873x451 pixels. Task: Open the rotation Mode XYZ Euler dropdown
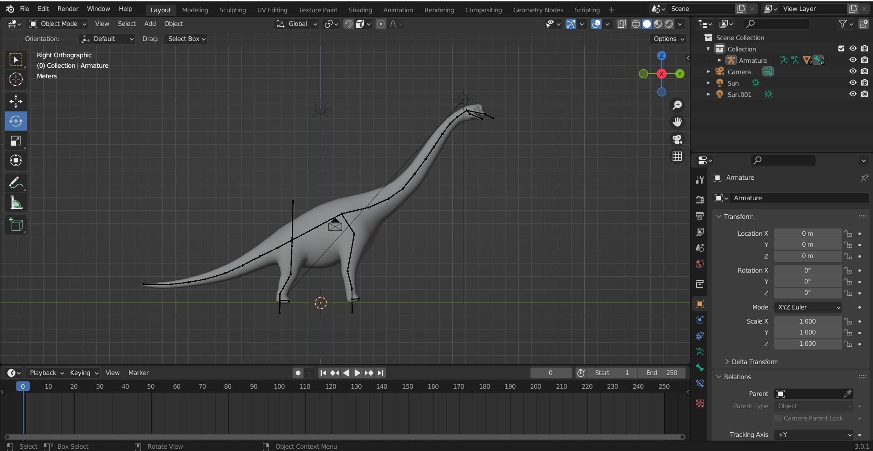[808, 307]
